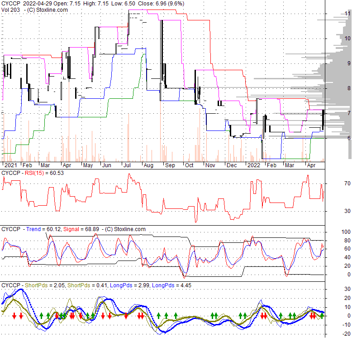Click the price axis label '6'
The width and height of the screenshot is (352, 338).
(349, 138)
